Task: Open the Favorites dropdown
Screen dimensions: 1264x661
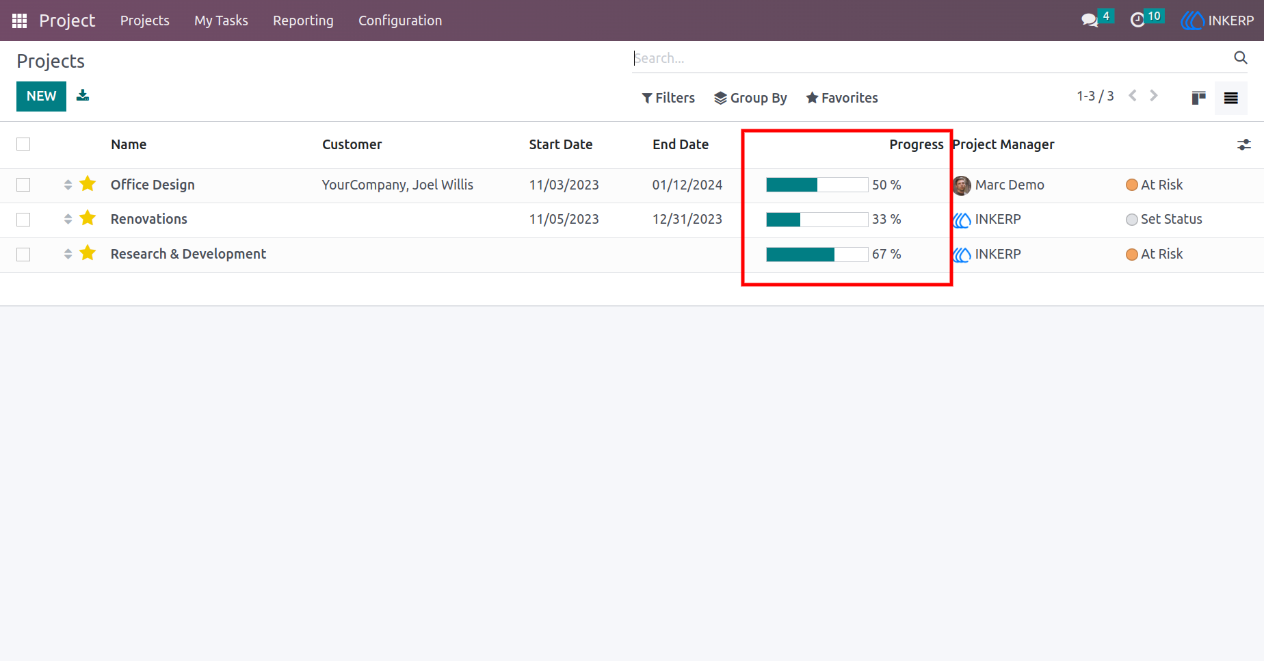Action: coord(842,98)
